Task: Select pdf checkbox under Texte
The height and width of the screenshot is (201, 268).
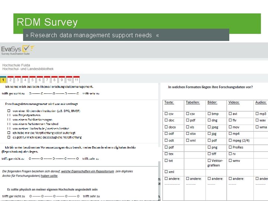Action: (166, 147)
